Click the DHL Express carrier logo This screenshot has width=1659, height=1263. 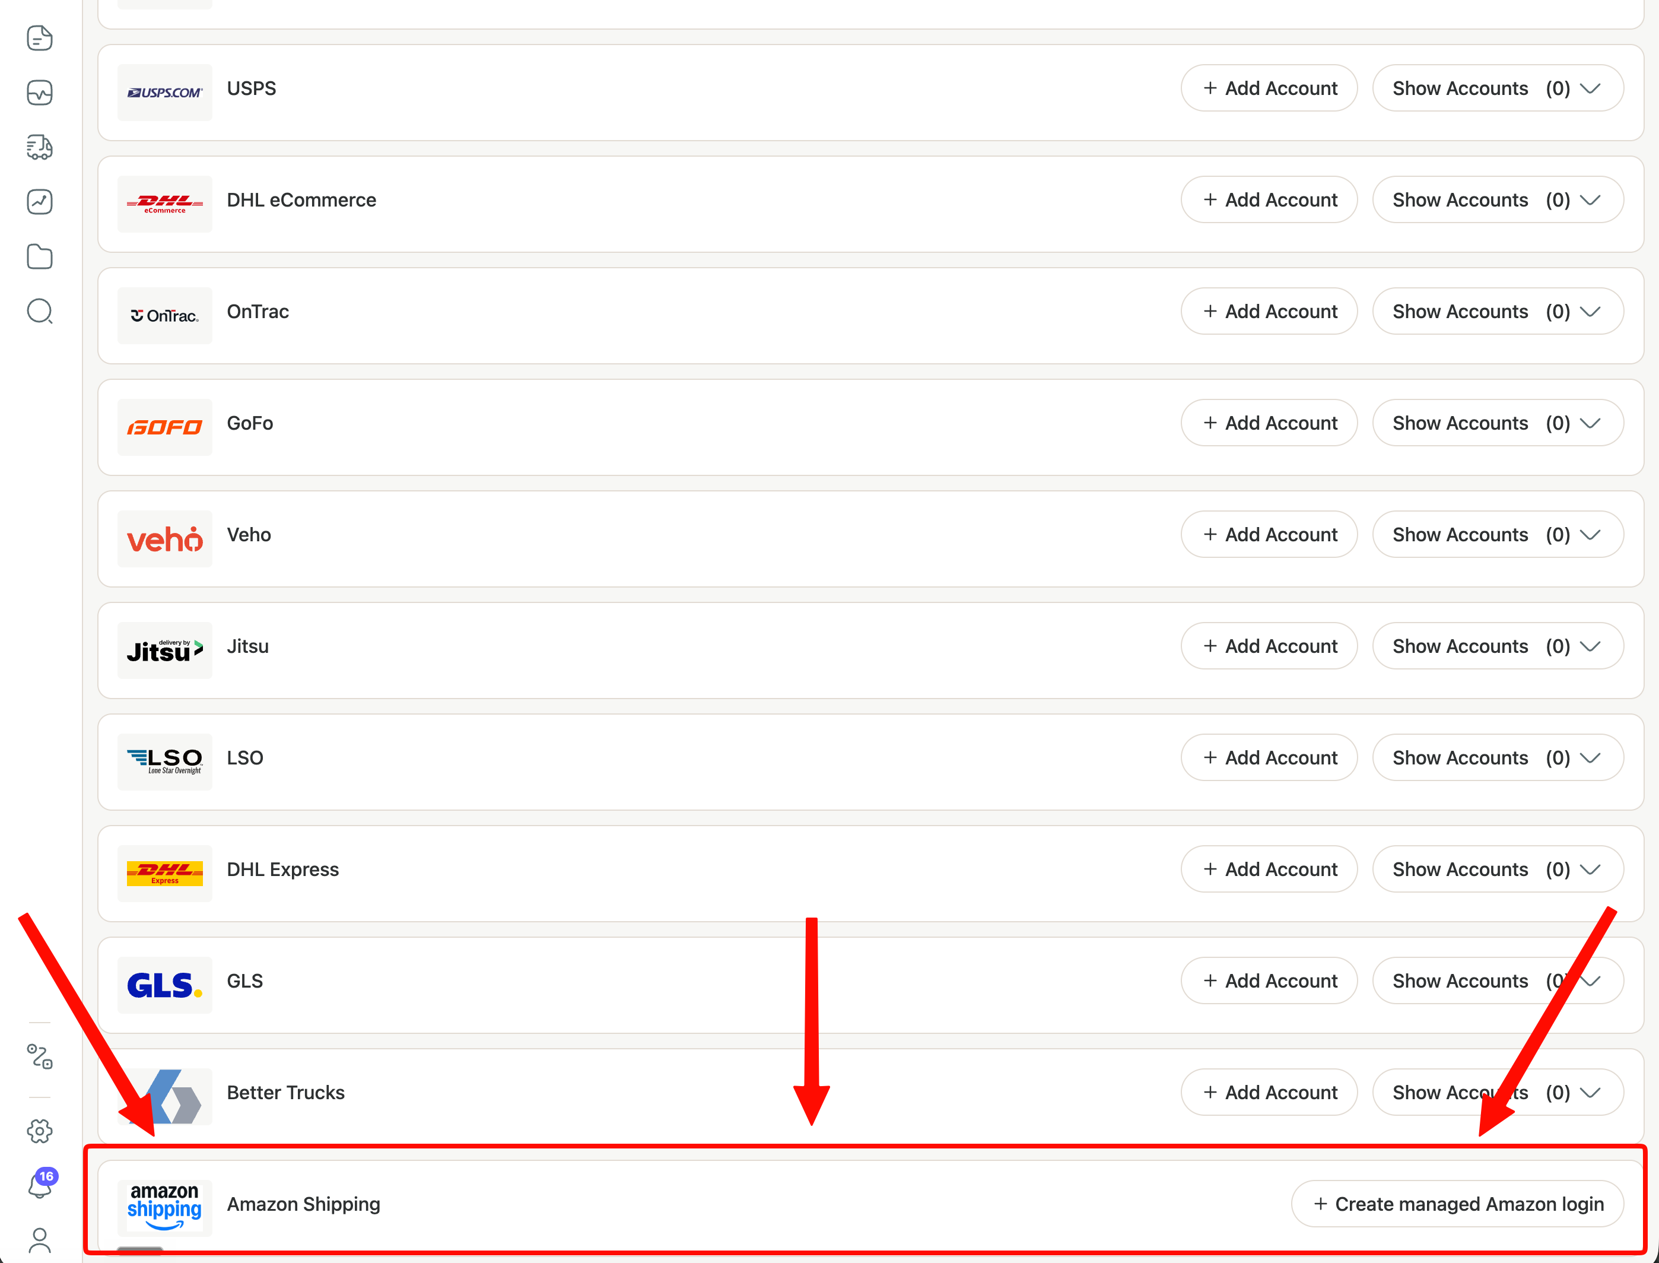(164, 874)
